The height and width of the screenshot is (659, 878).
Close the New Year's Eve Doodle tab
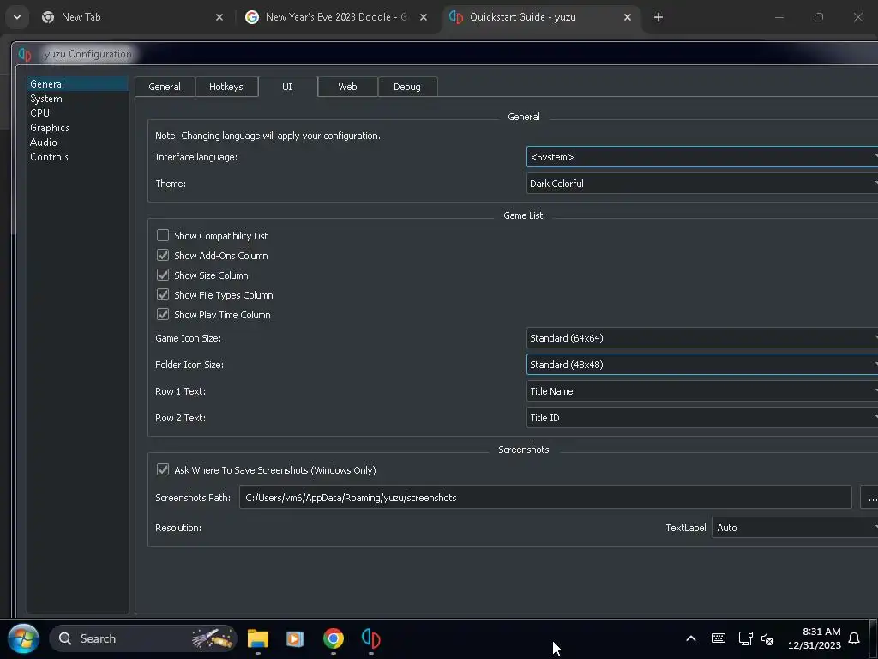(x=424, y=17)
